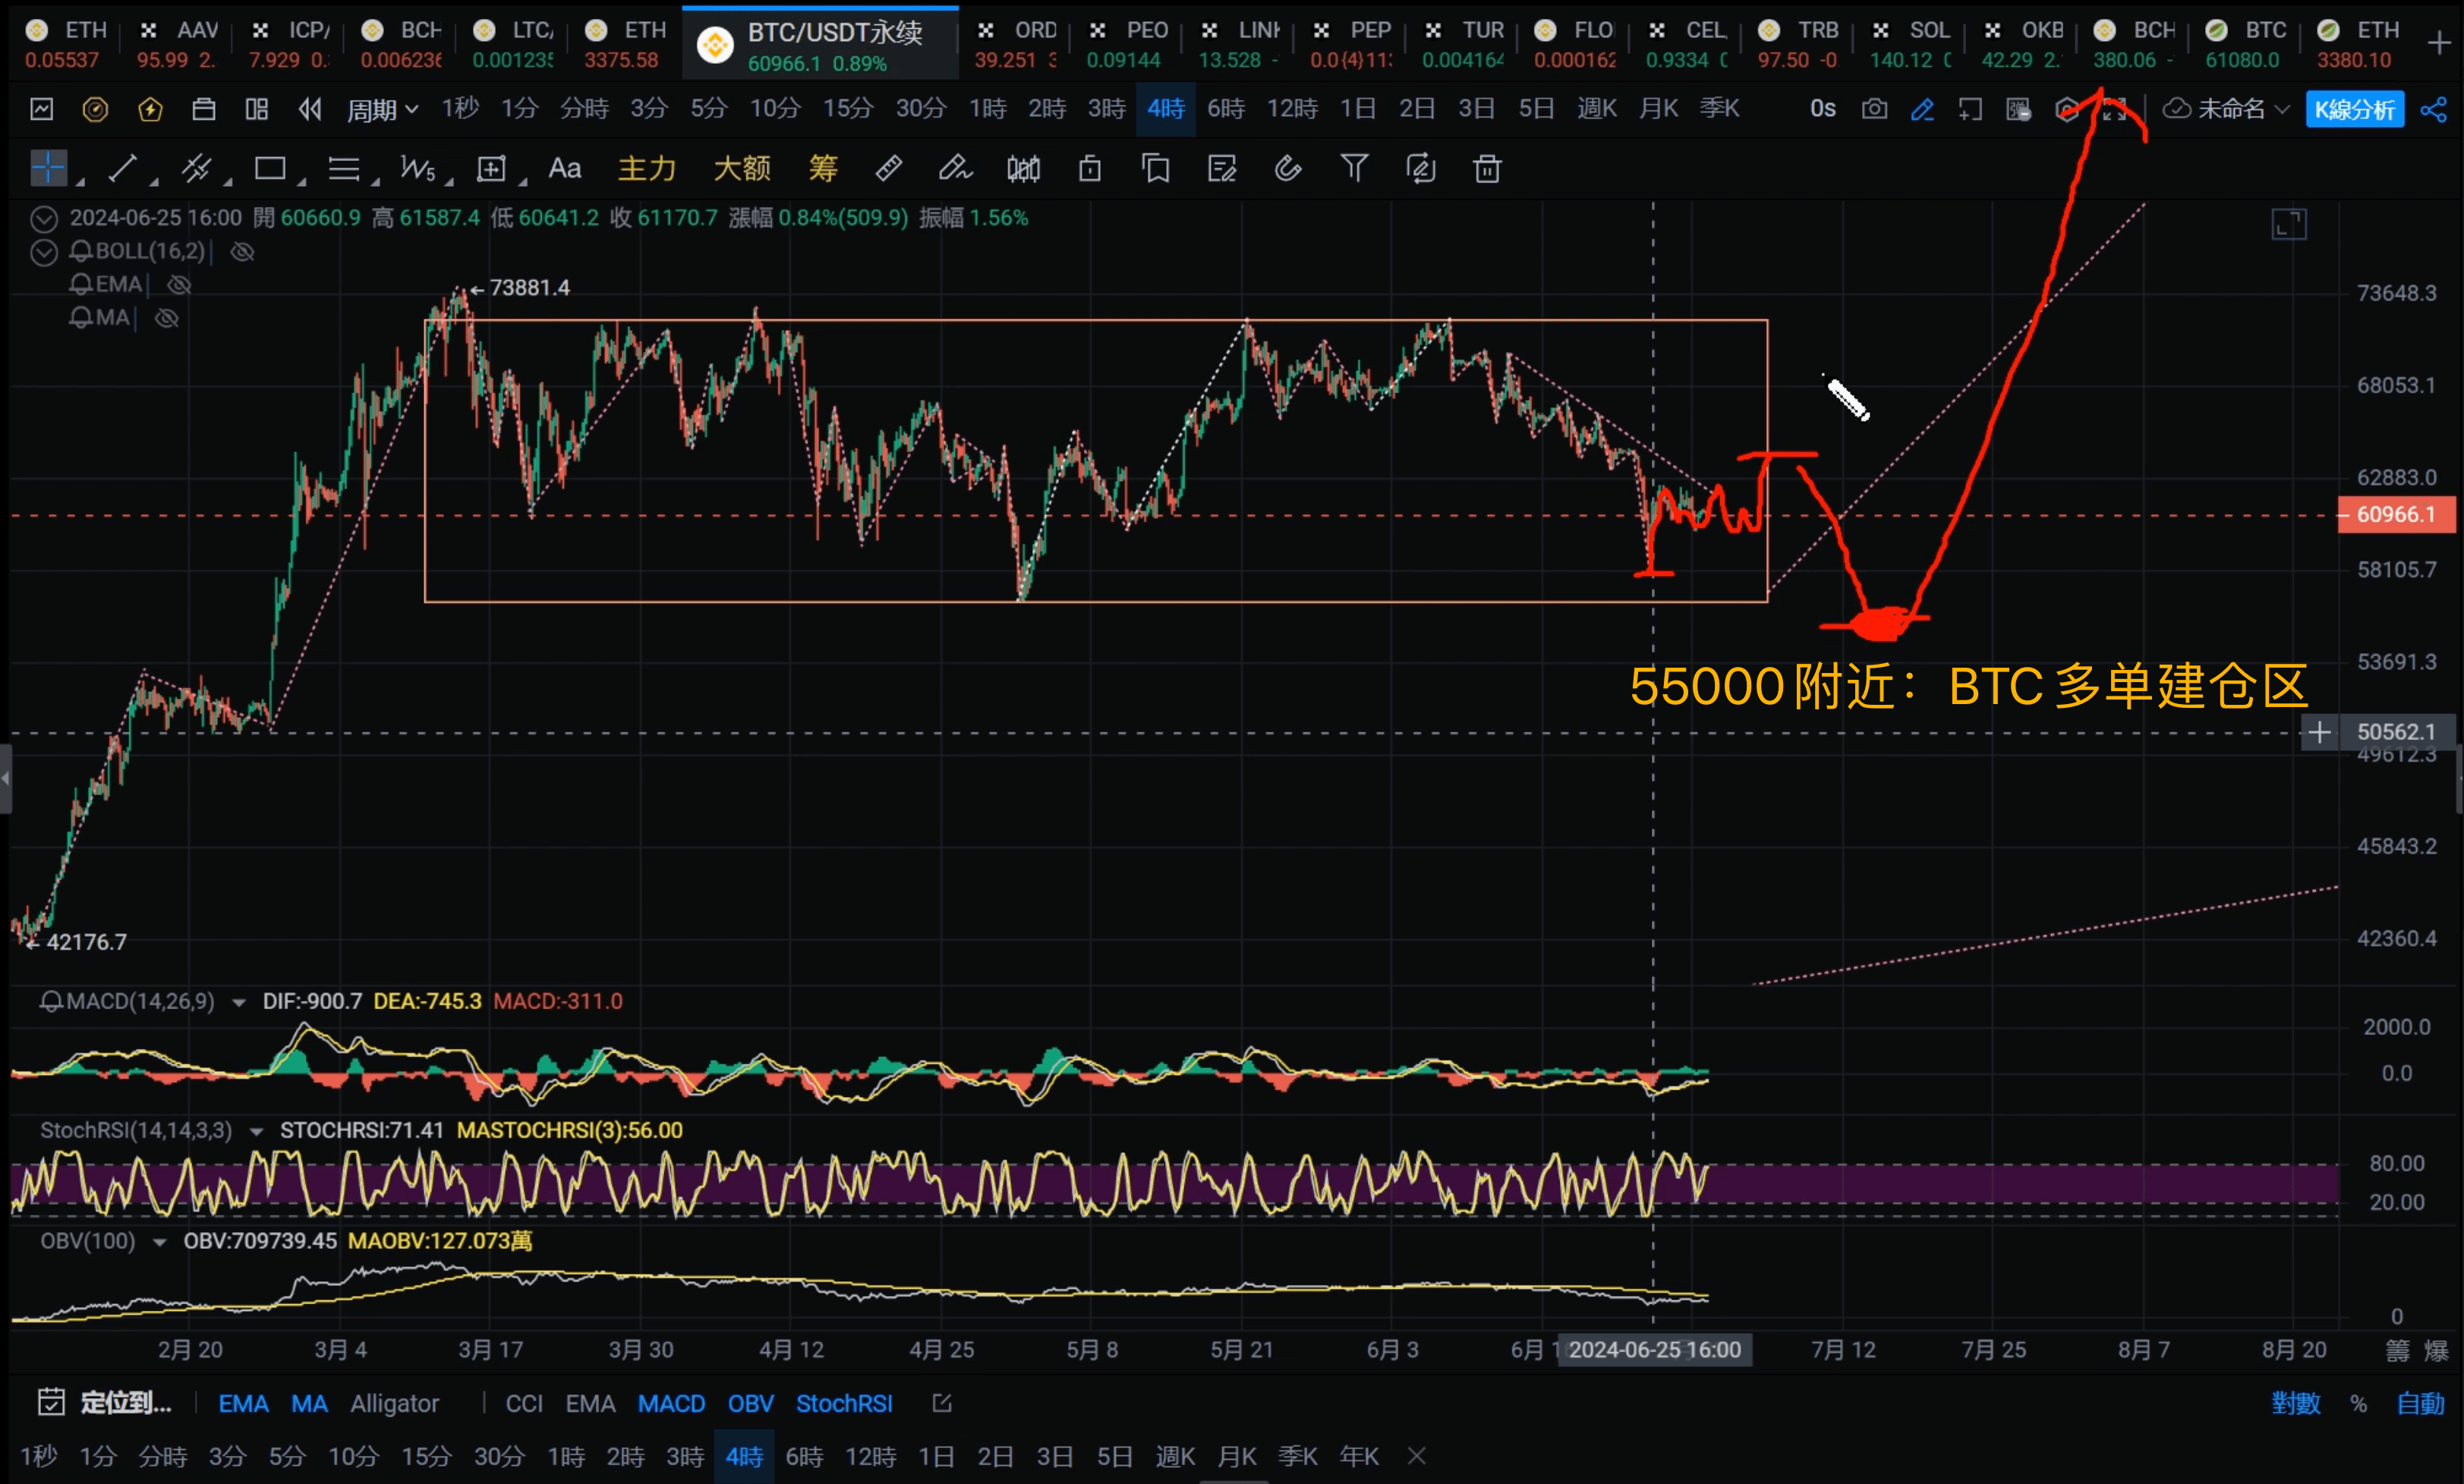Toggle visibility eye for EMA indicator

tap(179, 285)
